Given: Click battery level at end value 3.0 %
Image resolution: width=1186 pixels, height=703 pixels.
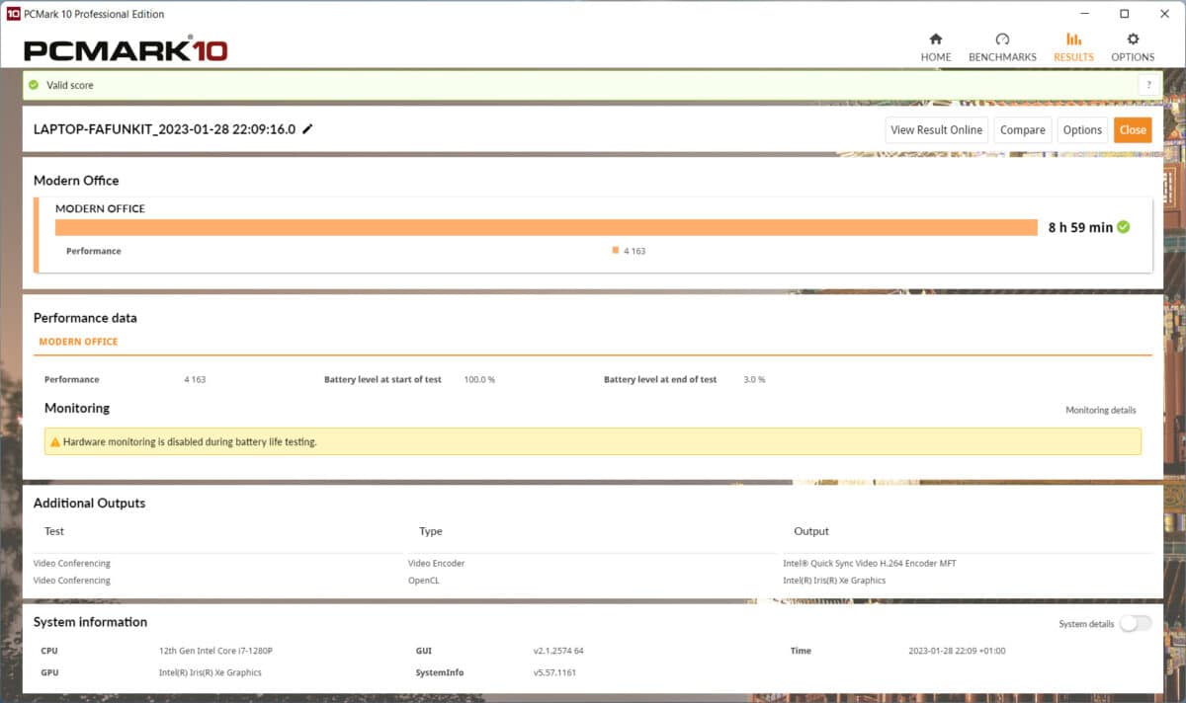Looking at the screenshot, I should tap(754, 379).
